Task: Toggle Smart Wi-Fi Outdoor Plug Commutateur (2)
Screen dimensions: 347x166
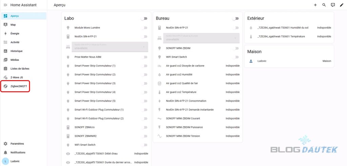Action: point(145,118)
